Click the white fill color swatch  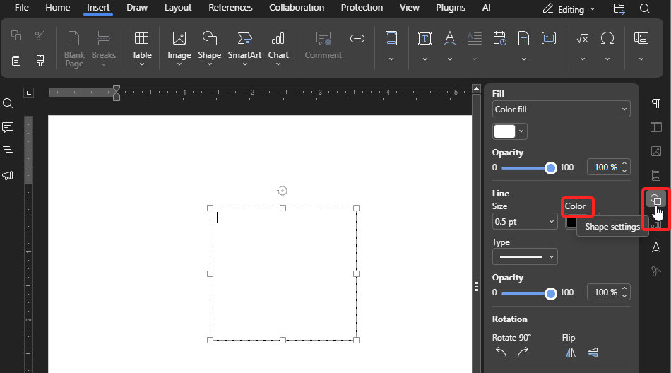point(504,131)
